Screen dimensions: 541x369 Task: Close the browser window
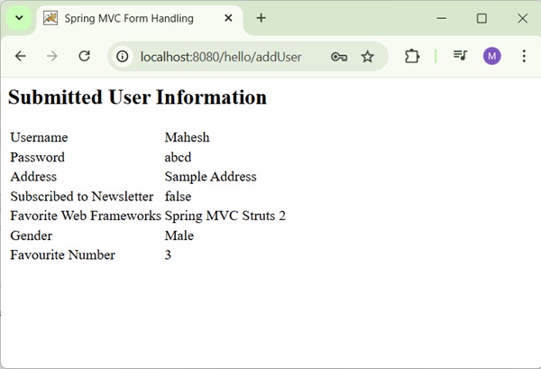(x=522, y=18)
